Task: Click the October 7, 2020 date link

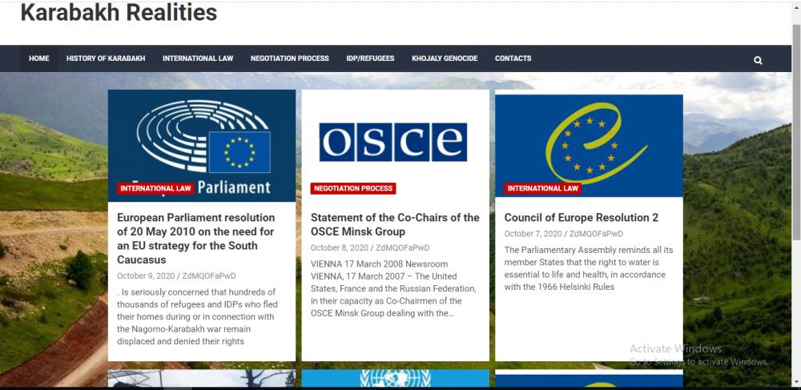Action: pyautogui.click(x=533, y=234)
